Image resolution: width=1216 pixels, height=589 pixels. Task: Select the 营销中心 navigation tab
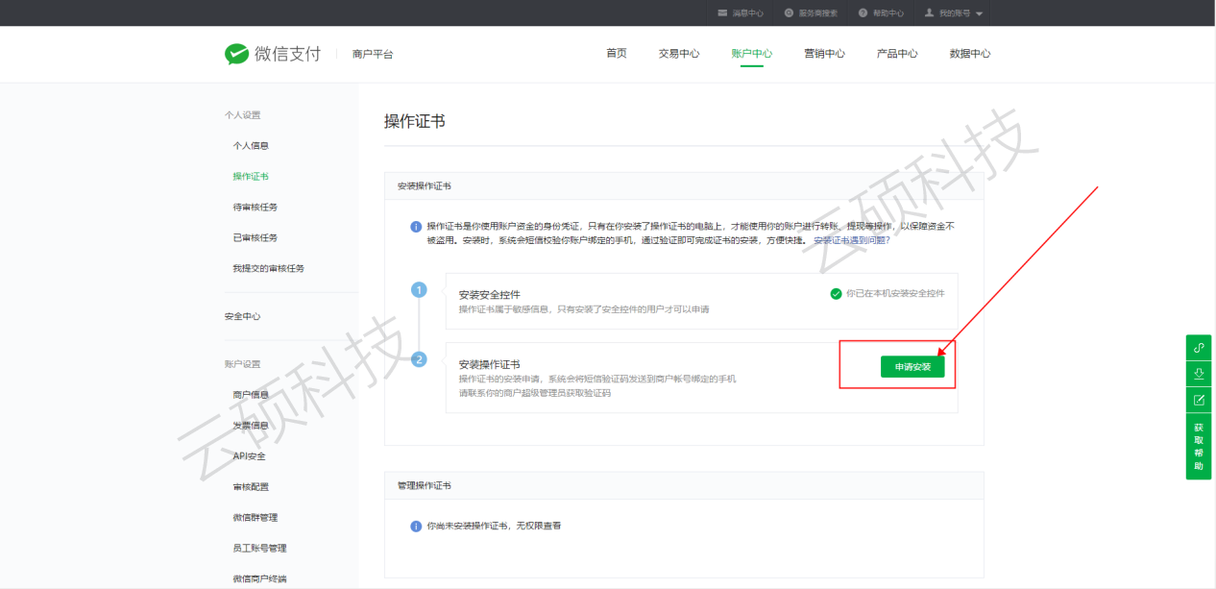point(824,54)
